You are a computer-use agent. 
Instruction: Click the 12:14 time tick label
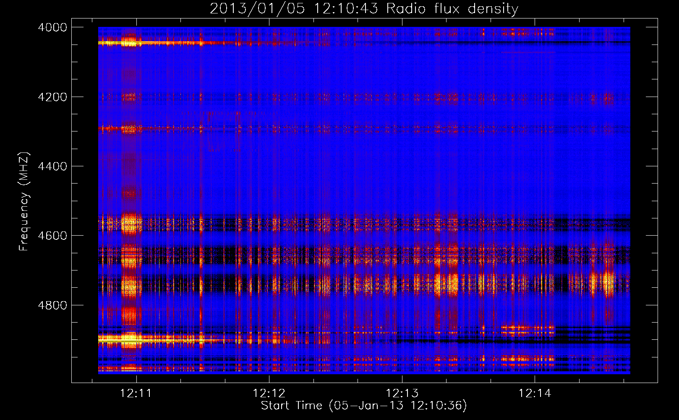click(x=535, y=393)
